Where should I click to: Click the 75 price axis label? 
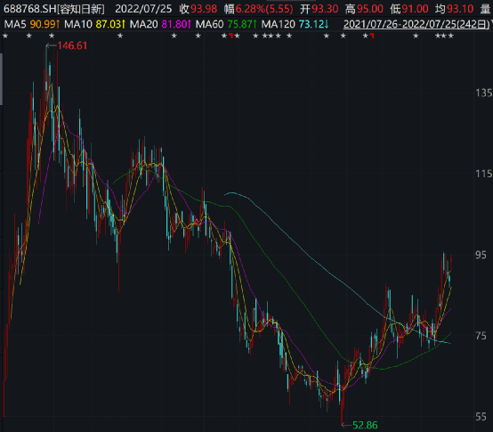(x=481, y=336)
